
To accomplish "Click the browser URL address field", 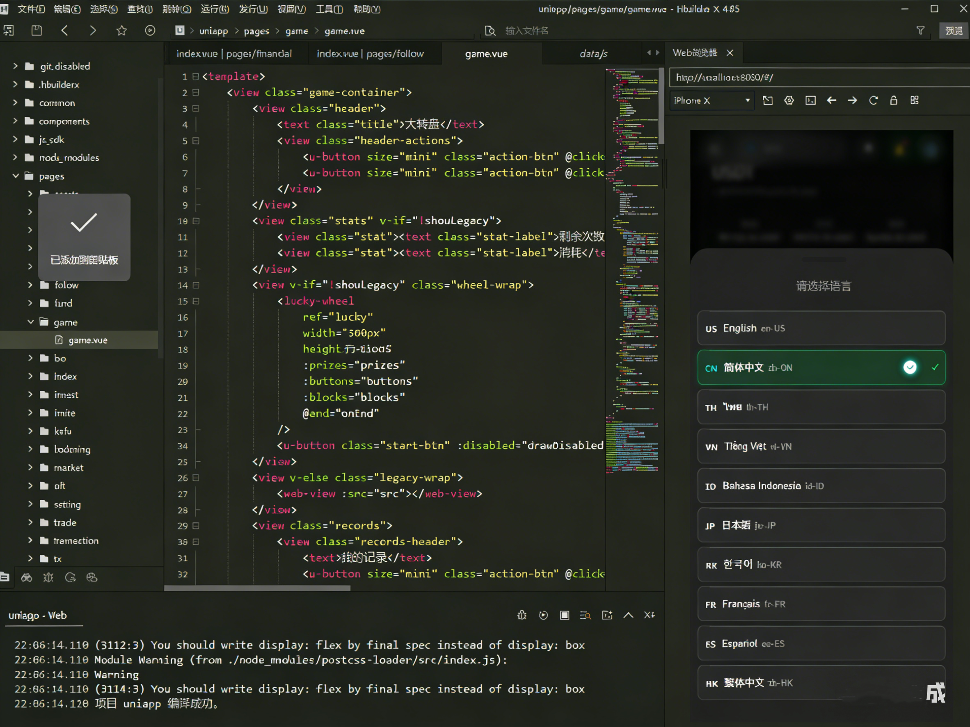I will (819, 77).
